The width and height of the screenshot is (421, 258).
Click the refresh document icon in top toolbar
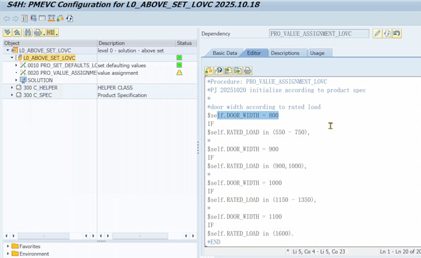69,19
